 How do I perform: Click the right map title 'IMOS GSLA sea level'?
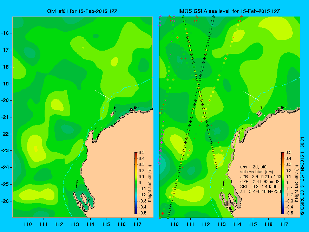pos(204,11)
